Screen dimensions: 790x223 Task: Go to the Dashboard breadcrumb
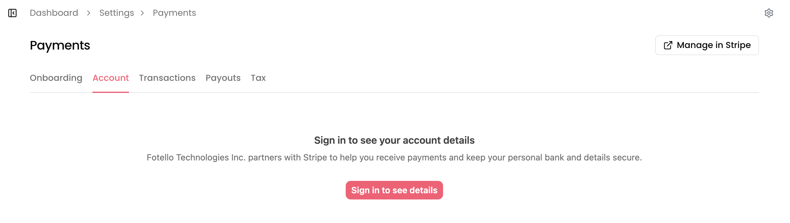54,13
